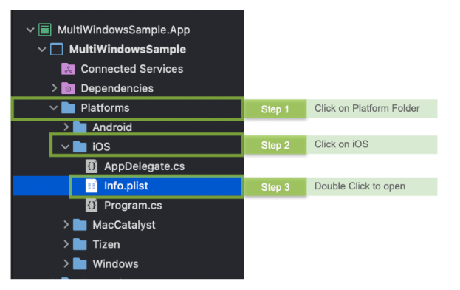Click the AppDelegate.cs code file icon
The image size is (460, 290).
pos(92,166)
